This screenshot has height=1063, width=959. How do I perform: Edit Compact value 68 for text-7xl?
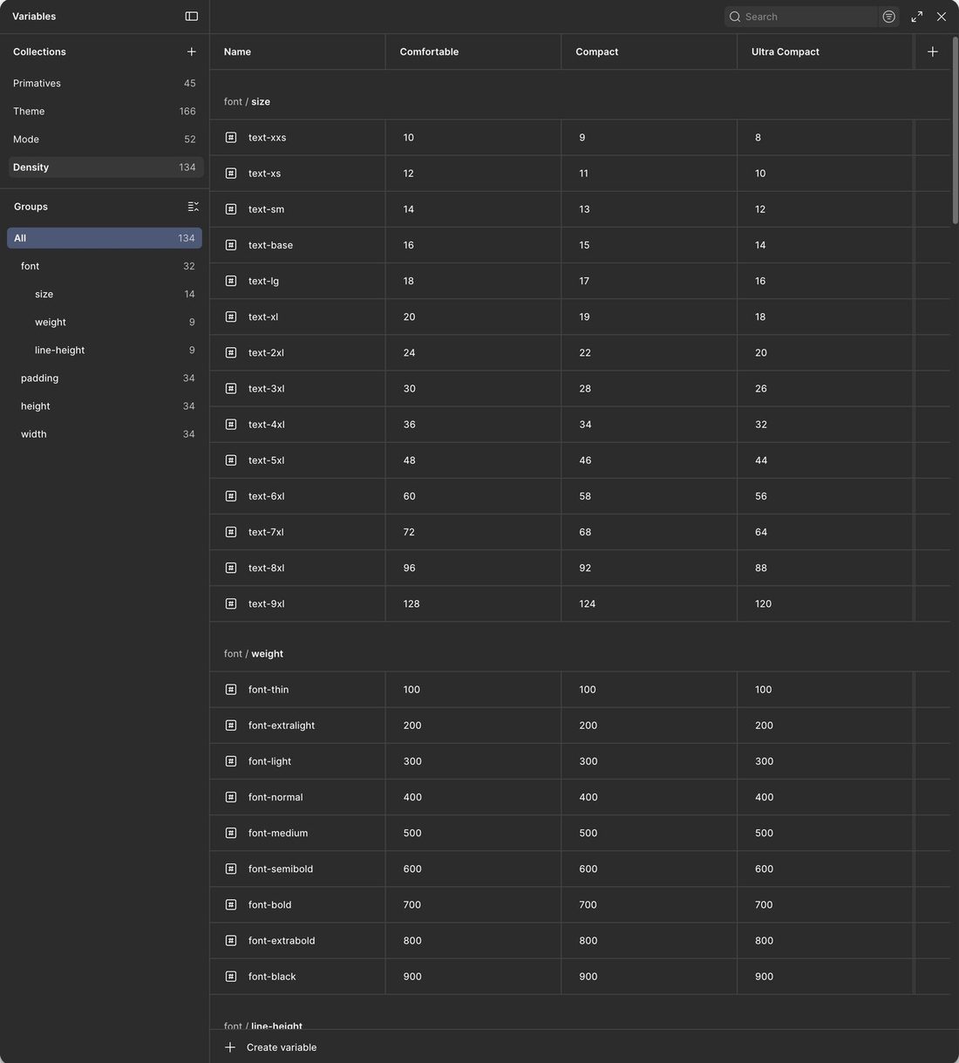(650, 532)
